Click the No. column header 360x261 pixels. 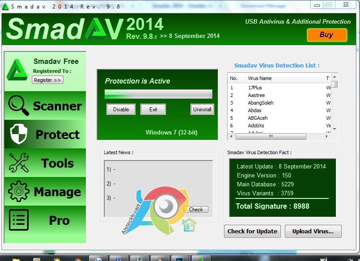coord(237,78)
